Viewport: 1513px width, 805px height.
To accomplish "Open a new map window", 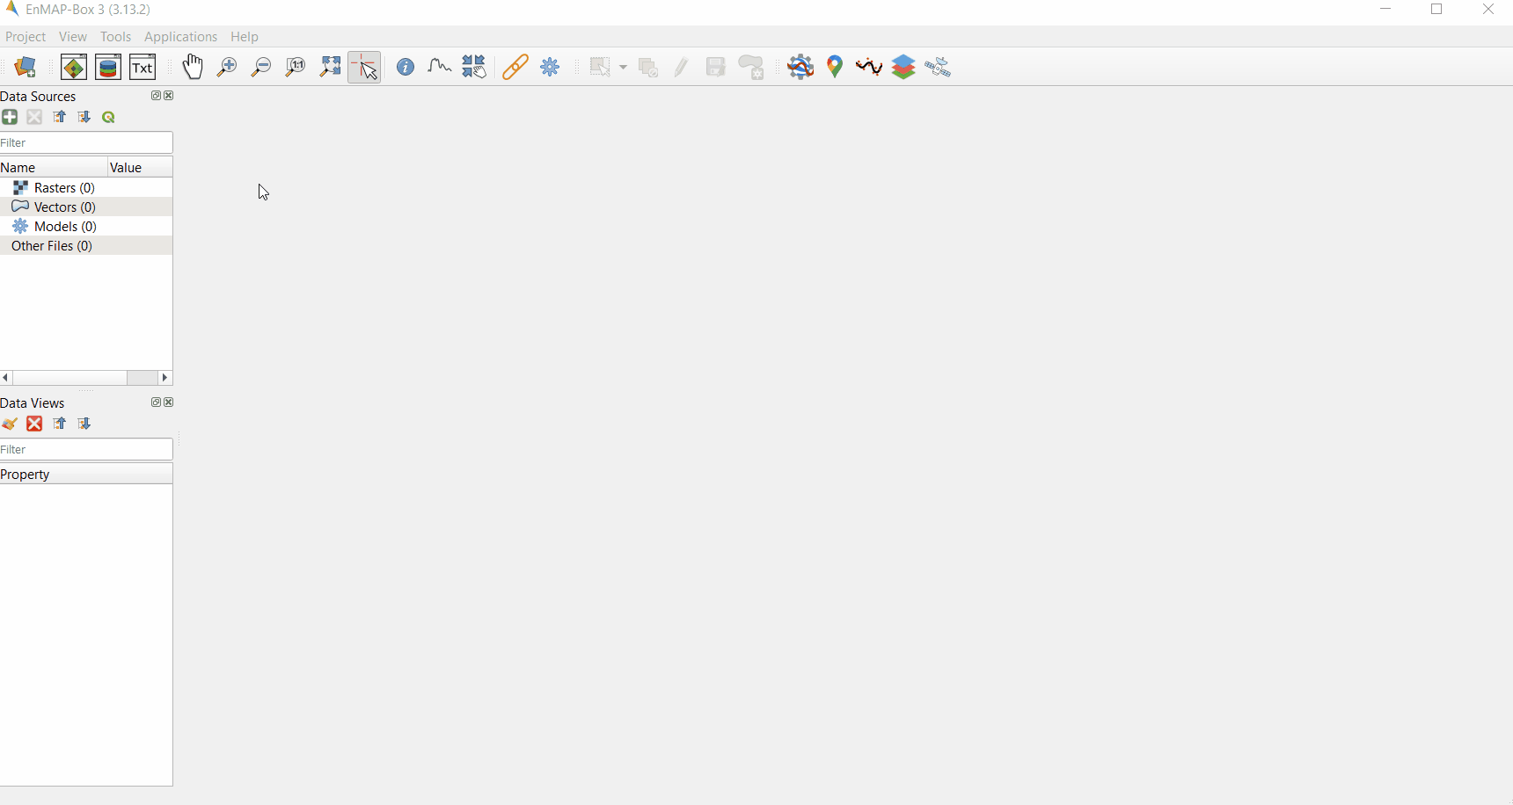I will click(x=74, y=68).
